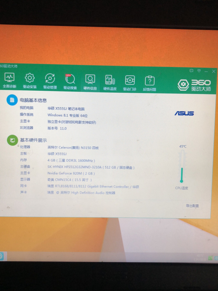Screen dimensions: 218x291
Task: Open 驱动门诊 driver clinic icon
Action: coord(130,83)
